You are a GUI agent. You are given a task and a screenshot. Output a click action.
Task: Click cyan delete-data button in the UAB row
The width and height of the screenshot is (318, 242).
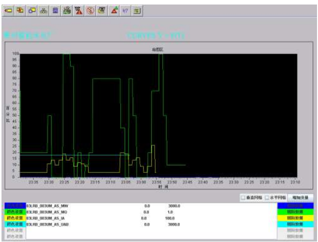click(295, 224)
